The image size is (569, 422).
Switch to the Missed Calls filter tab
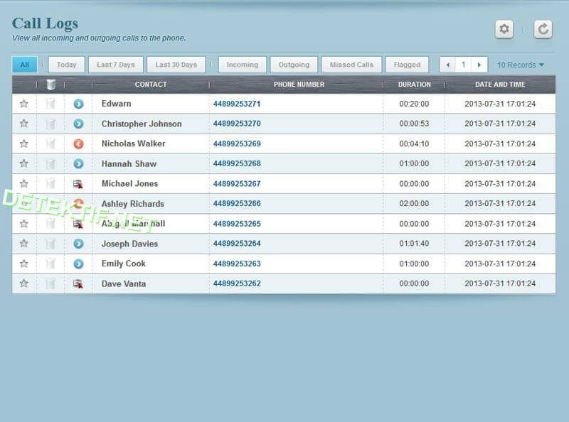click(x=351, y=65)
